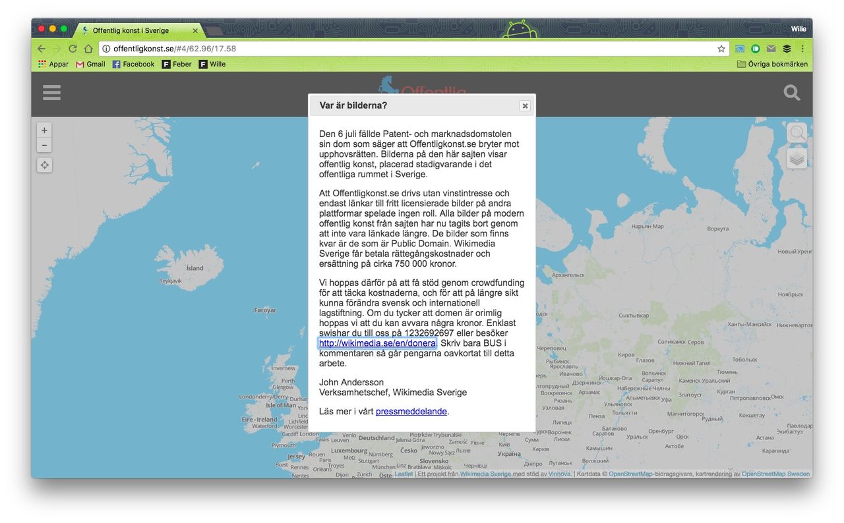Click the Leaflet attribution link
This screenshot has height=523, width=844.
click(x=404, y=474)
